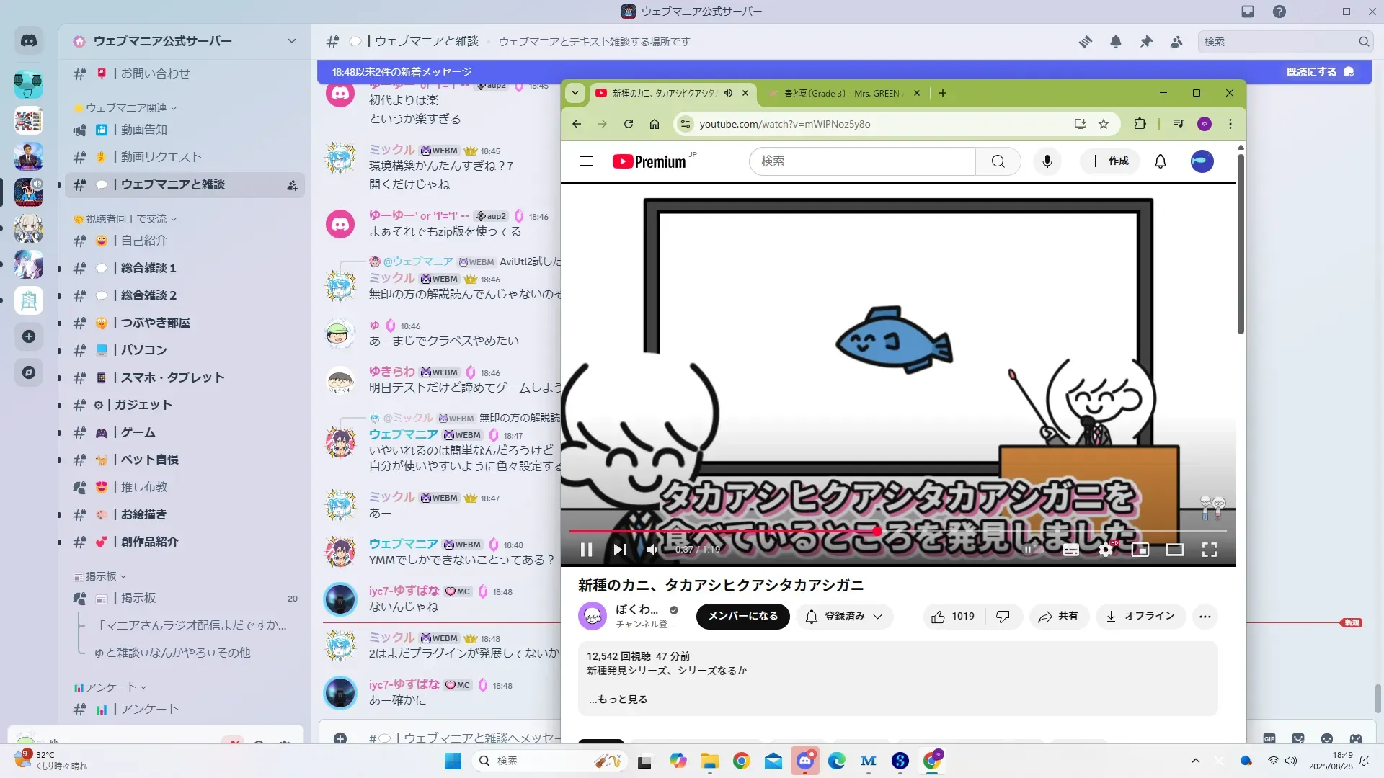This screenshot has height=778, width=1384.
Task: Seek on the YouTube video progress bar
Action: tap(1009, 532)
